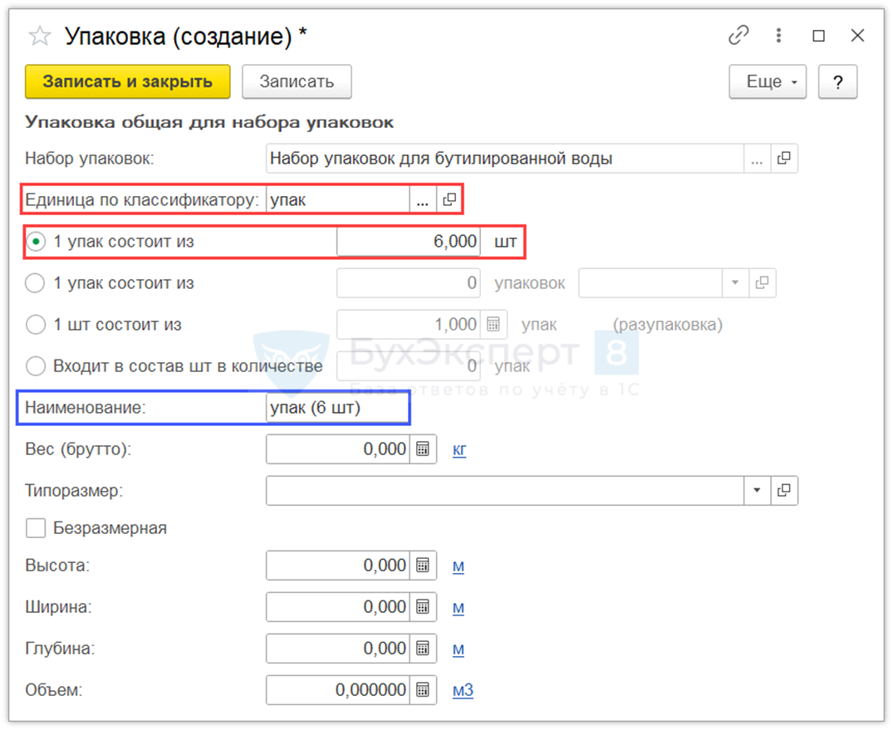Open calculator for Высота field

click(423, 566)
